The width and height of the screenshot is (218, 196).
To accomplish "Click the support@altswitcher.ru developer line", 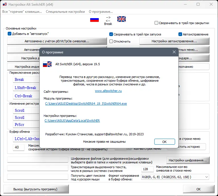I will coord(94,134).
